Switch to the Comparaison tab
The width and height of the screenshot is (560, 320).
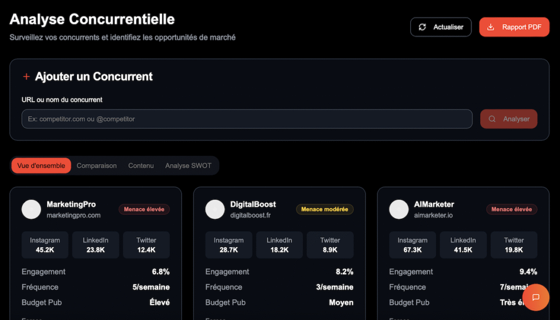[97, 166]
